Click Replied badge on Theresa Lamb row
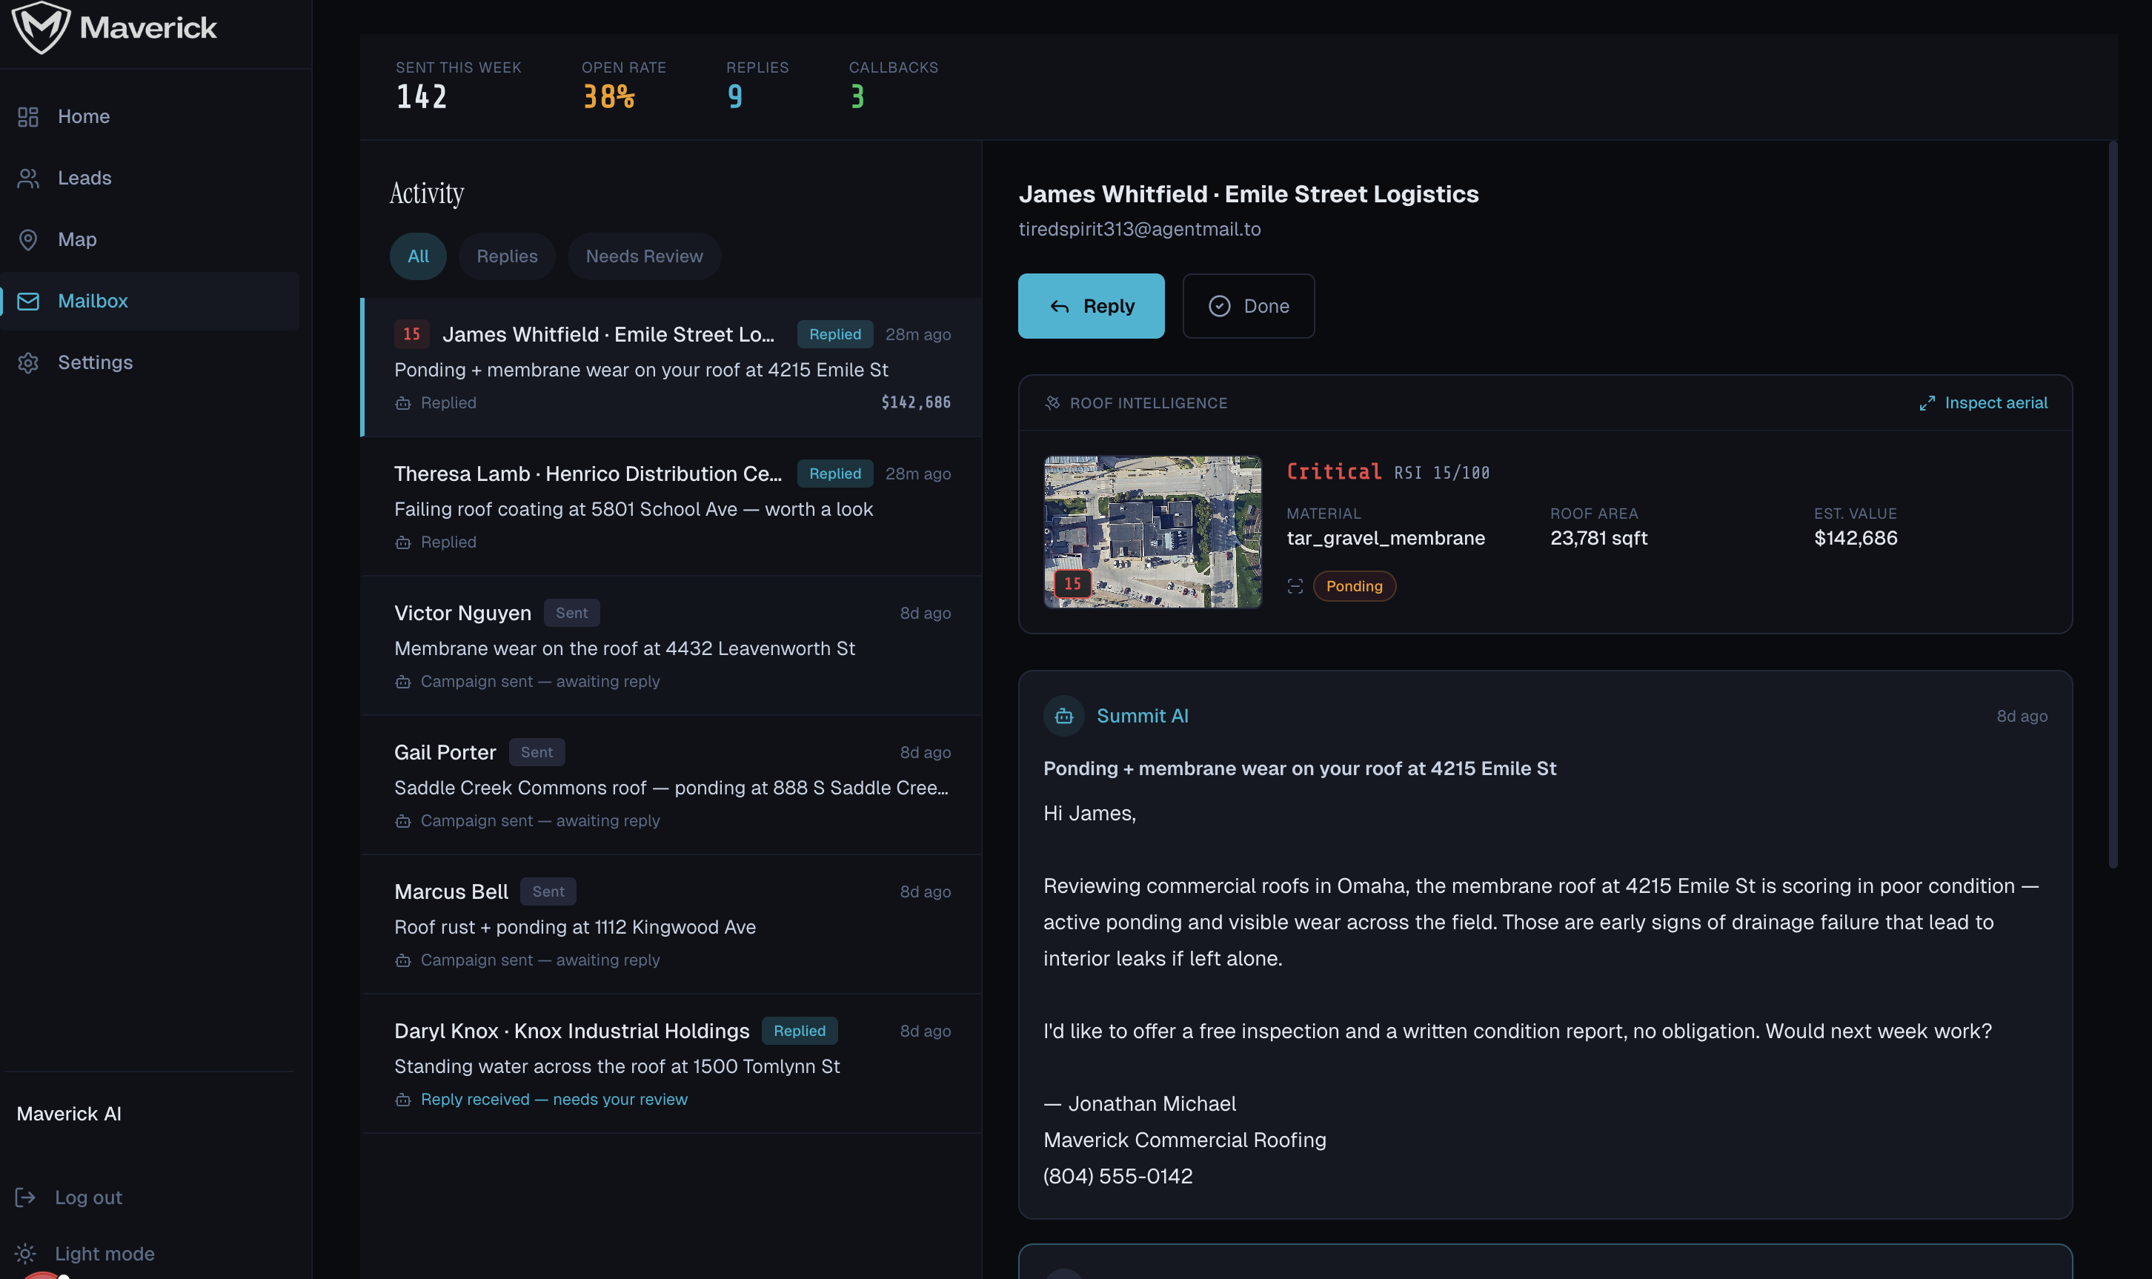This screenshot has height=1279, width=2152. tap(834, 474)
